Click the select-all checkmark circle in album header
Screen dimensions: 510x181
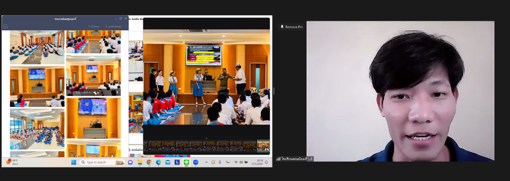(x=5, y=26)
